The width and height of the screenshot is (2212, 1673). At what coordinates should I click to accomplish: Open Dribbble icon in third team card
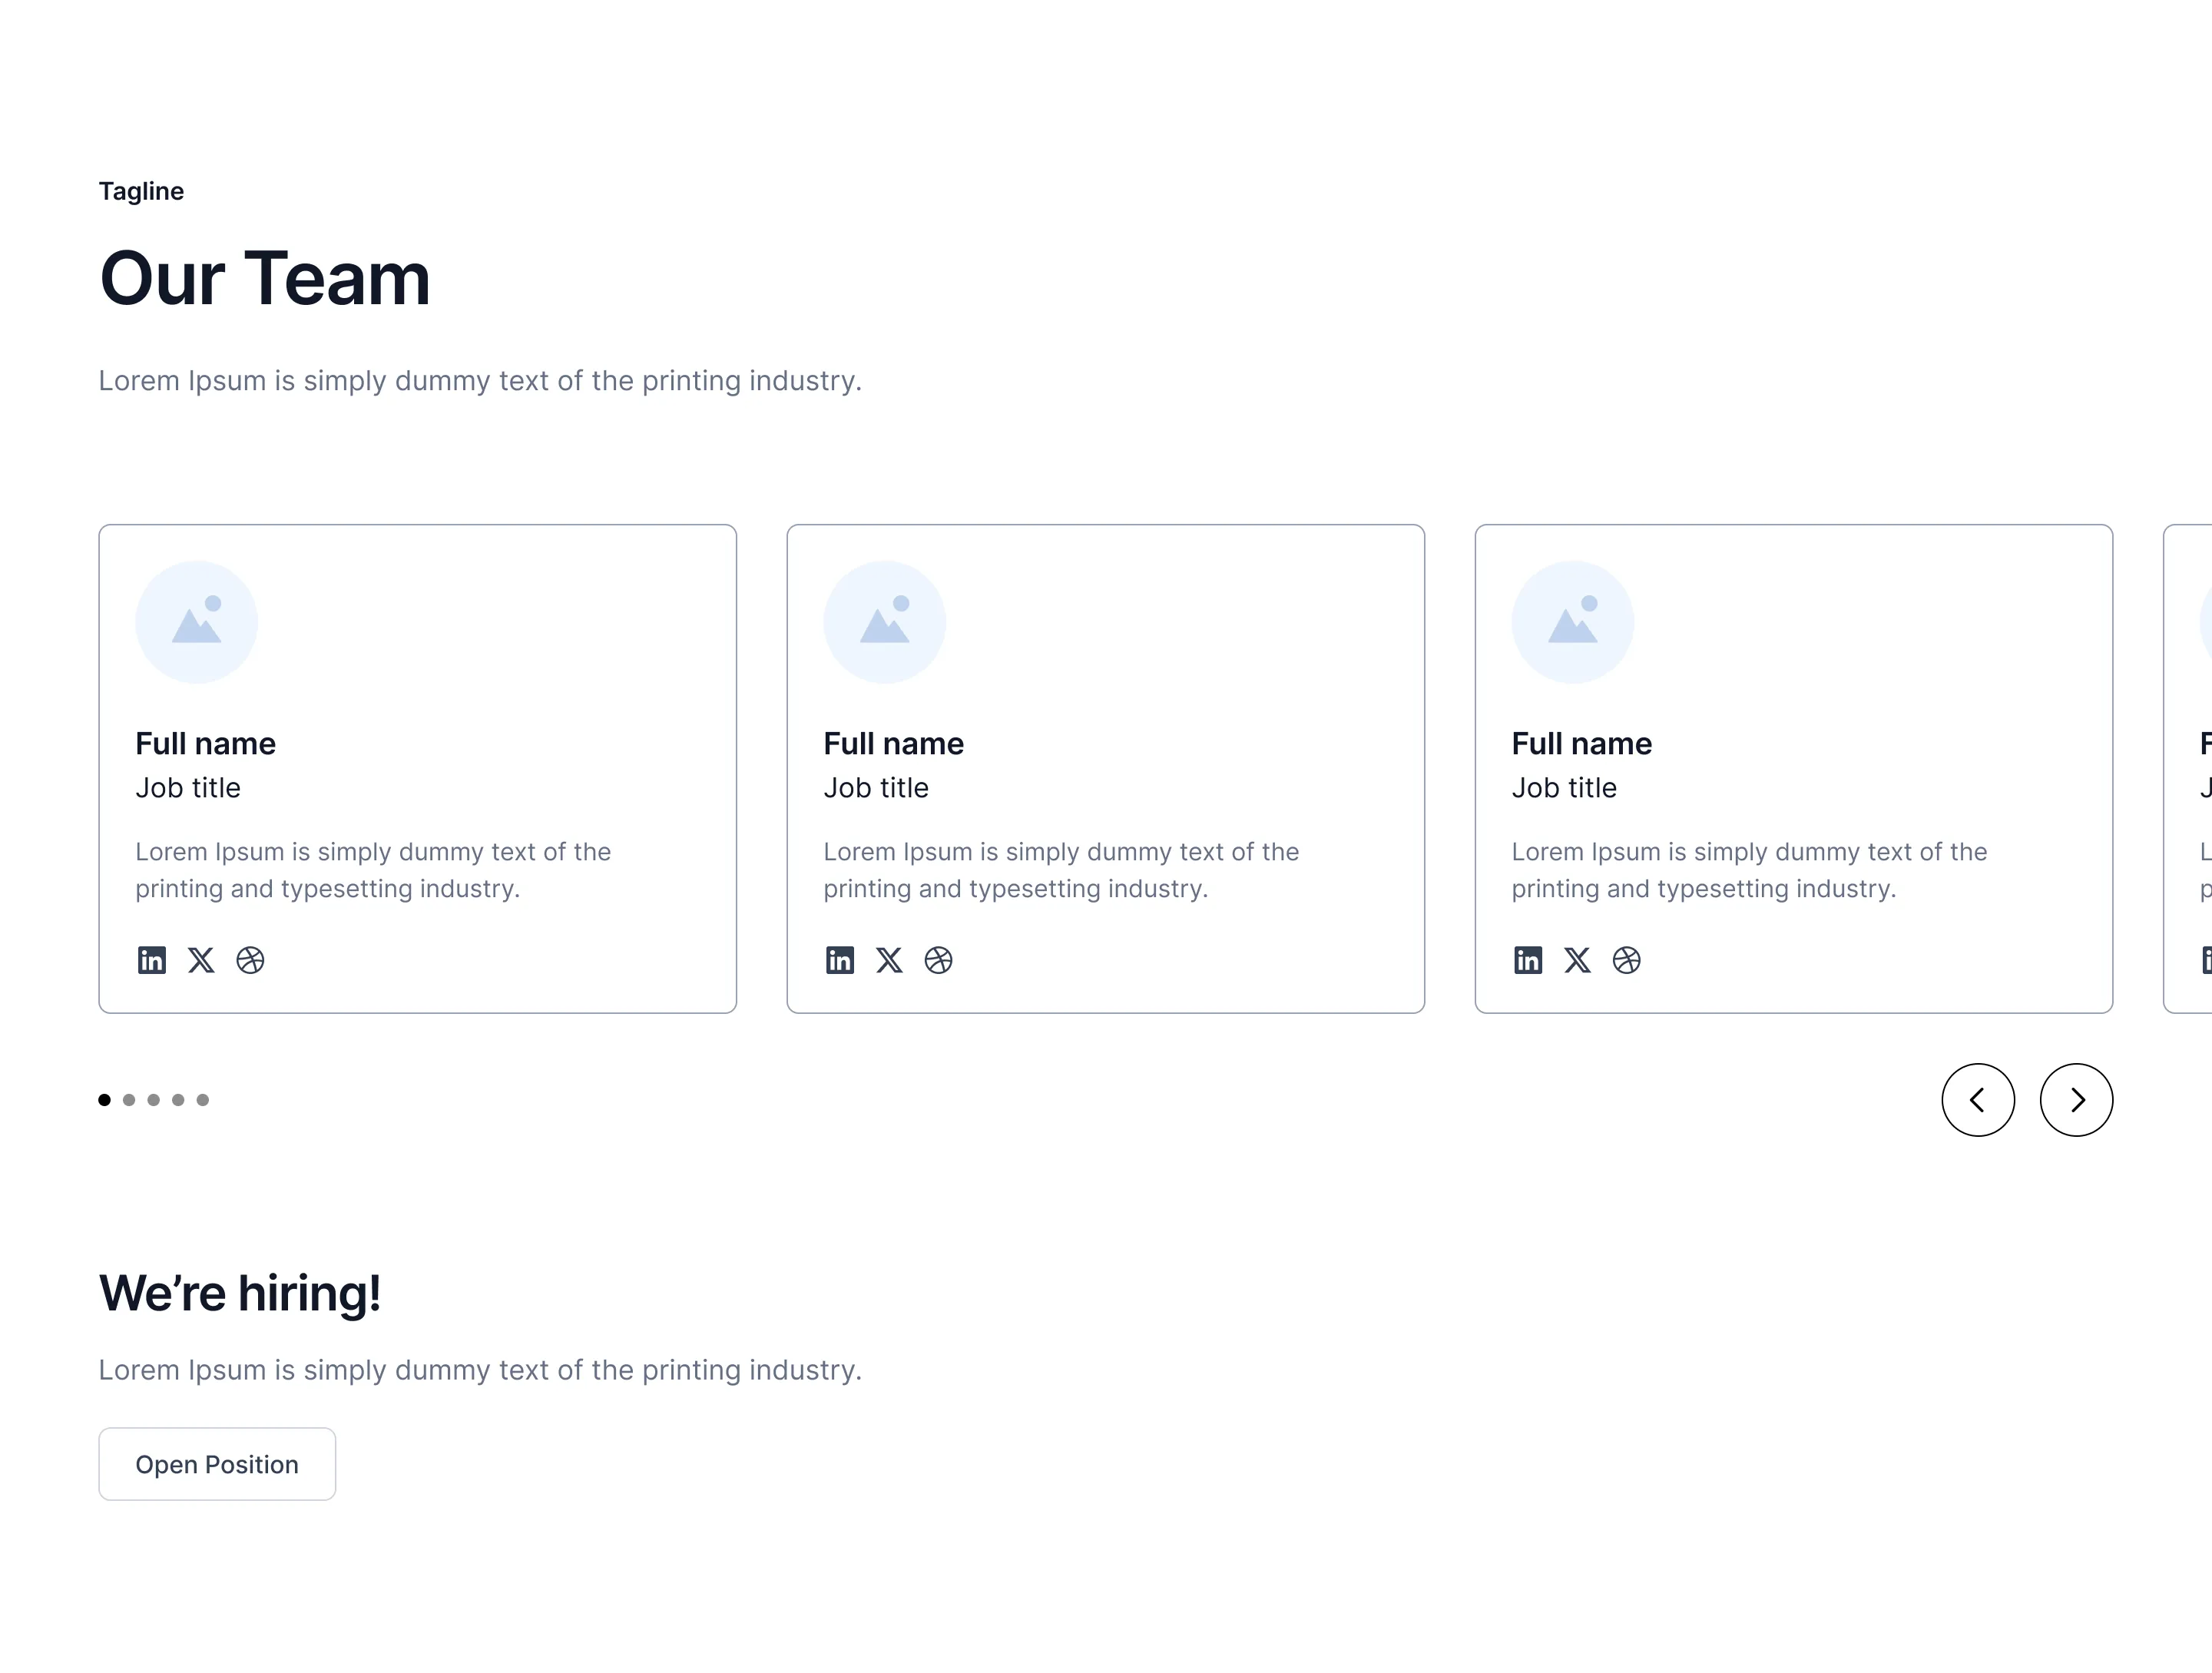pyautogui.click(x=1626, y=960)
